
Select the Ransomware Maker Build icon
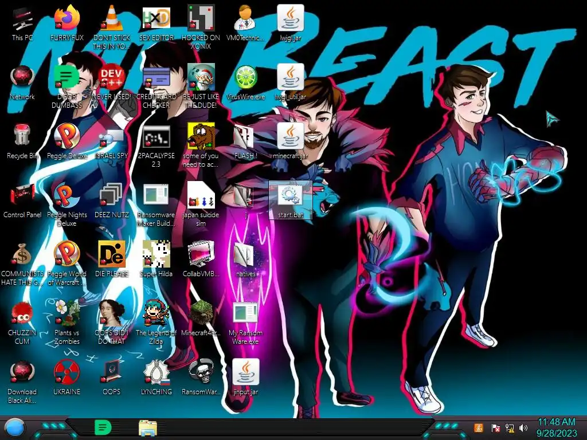pyautogui.click(x=156, y=205)
